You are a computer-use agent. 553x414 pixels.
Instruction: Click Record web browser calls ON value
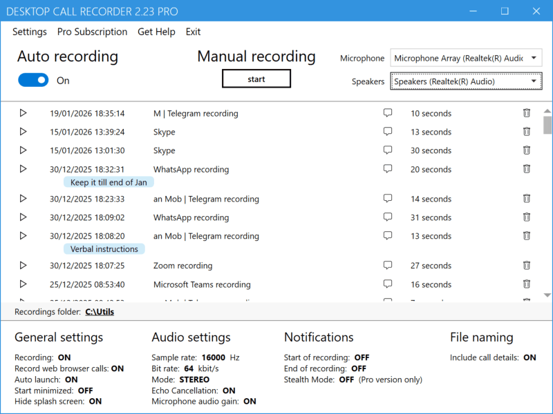118,368
